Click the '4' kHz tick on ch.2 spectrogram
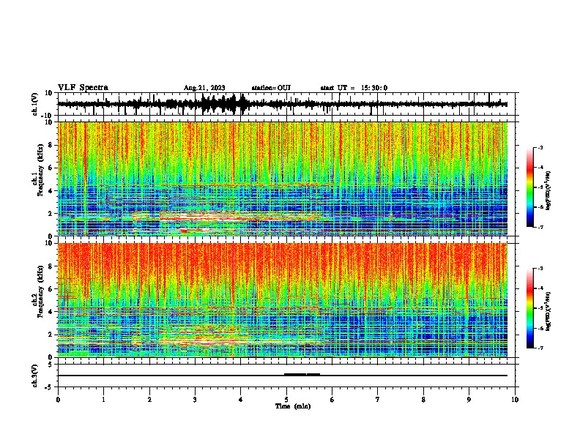Viewport: 580px width, 448px height. [51, 312]
